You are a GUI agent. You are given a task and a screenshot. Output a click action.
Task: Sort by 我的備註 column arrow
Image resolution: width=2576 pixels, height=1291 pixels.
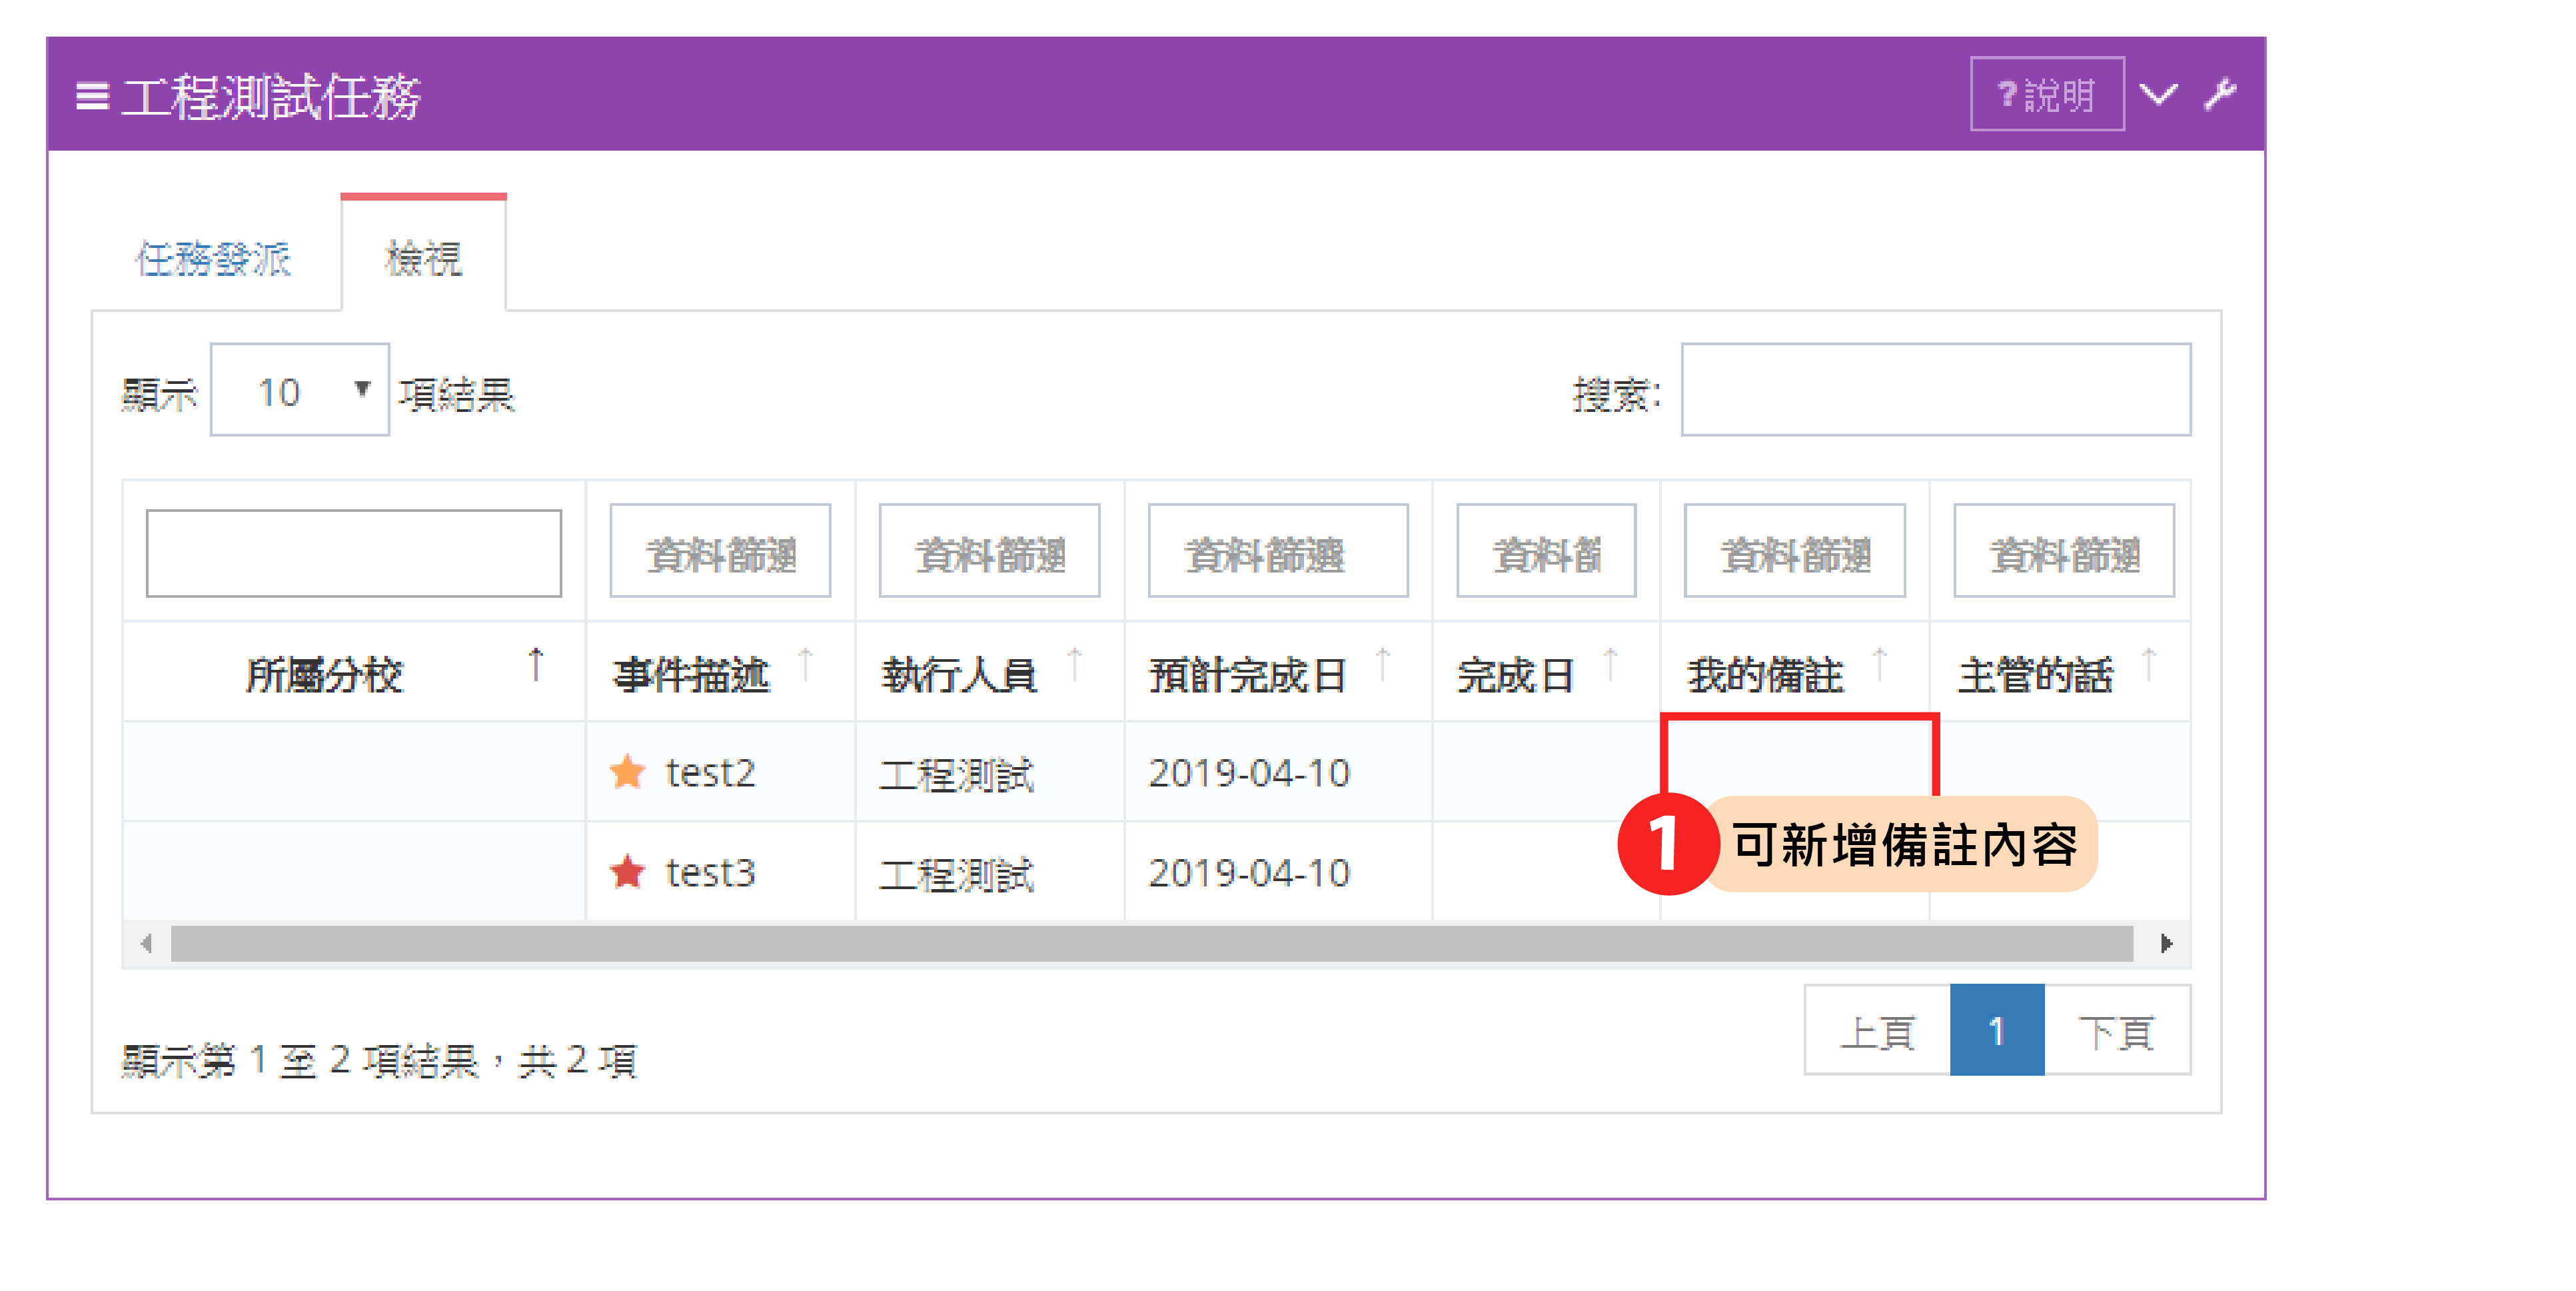[x=1879, y=664]
